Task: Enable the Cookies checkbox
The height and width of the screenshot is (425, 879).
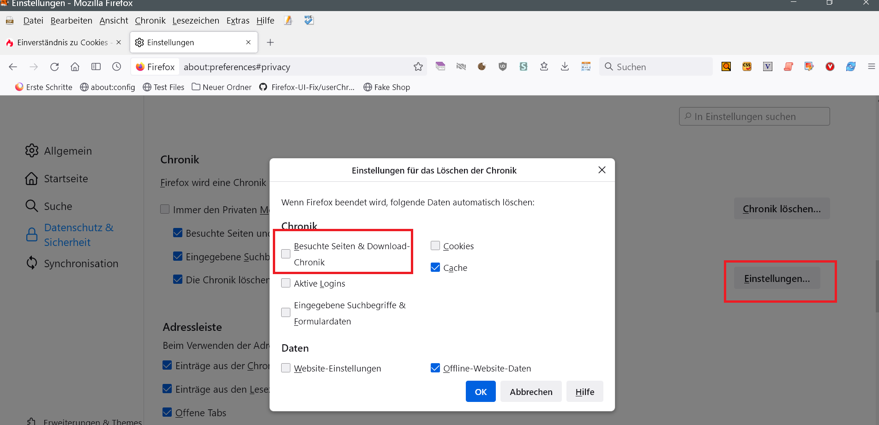Action: (x=435, y=246)
